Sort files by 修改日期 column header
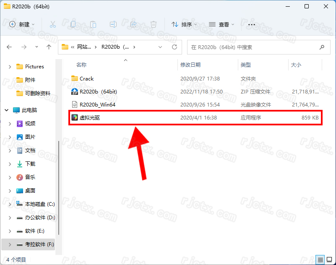The image size is (336, 265). [190, 65]
